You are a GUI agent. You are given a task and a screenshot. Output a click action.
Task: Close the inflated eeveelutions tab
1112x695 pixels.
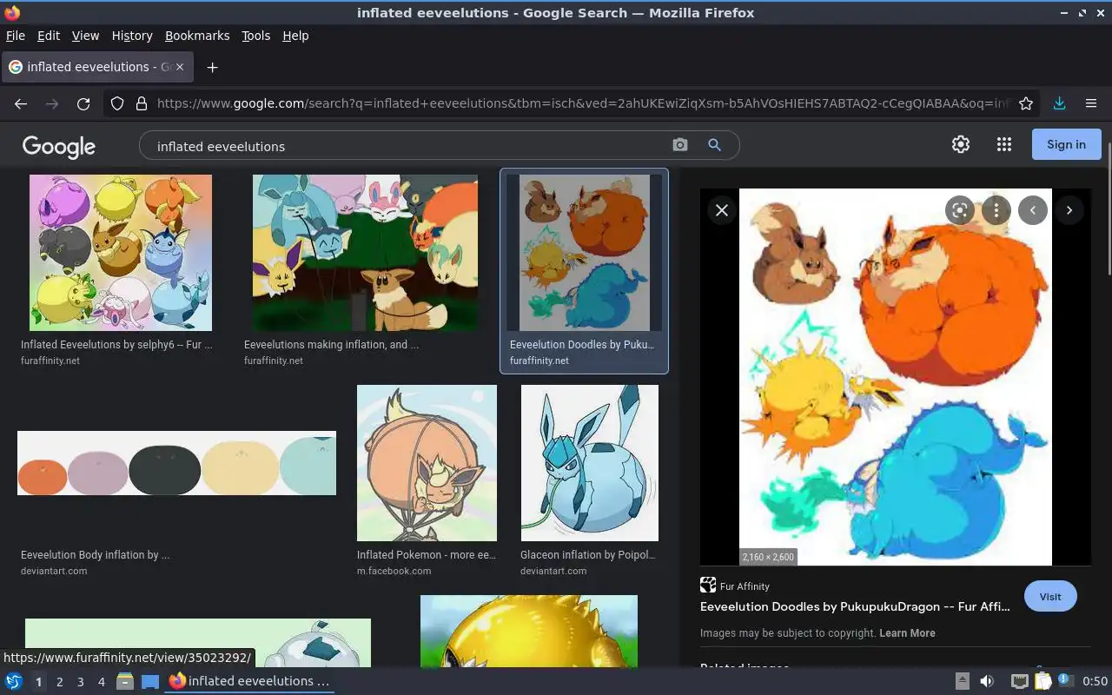[182, 67]
